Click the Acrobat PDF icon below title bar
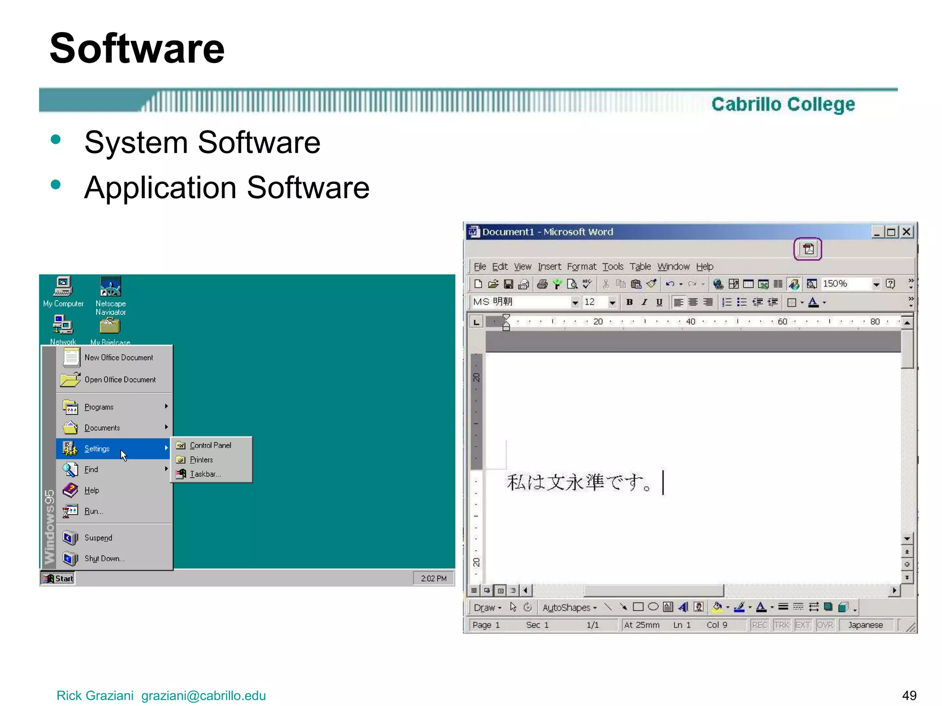The width and height of the screenshot is (942, 706). pyautogui.click(x=808, y=249)
